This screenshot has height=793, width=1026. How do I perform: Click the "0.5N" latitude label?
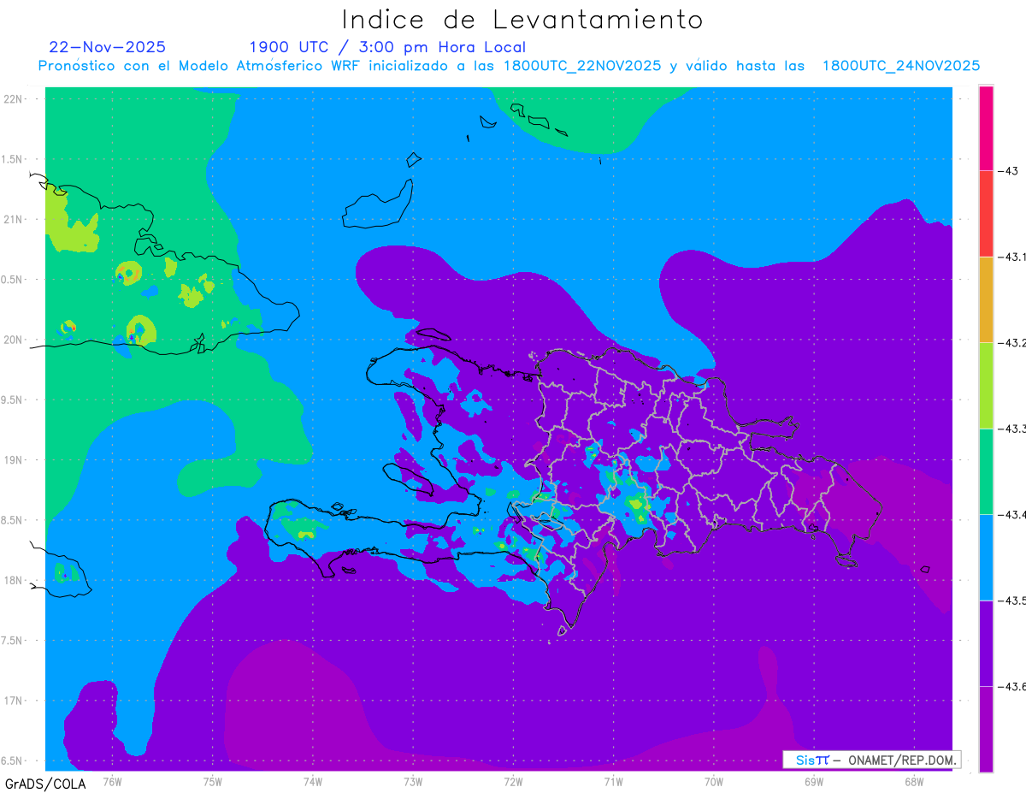[x=11, y=280]
